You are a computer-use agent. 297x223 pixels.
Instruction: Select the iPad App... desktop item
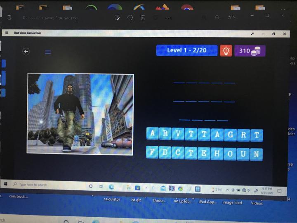pyautogui.click(x=208, y=202)
